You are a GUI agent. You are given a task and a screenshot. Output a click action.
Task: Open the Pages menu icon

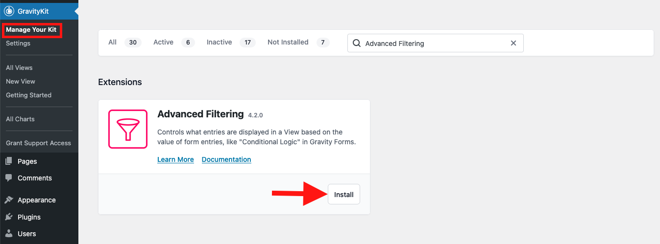click(x=9, y=161)
